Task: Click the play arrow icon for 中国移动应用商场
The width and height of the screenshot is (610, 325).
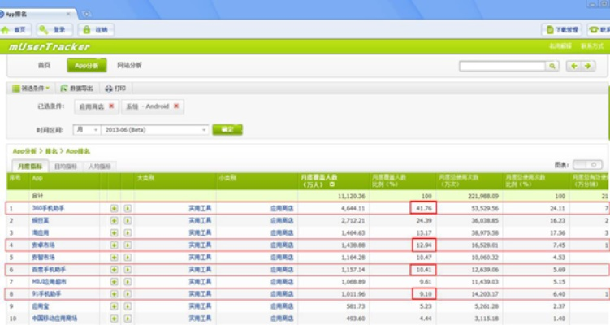Action: (128, 318)
